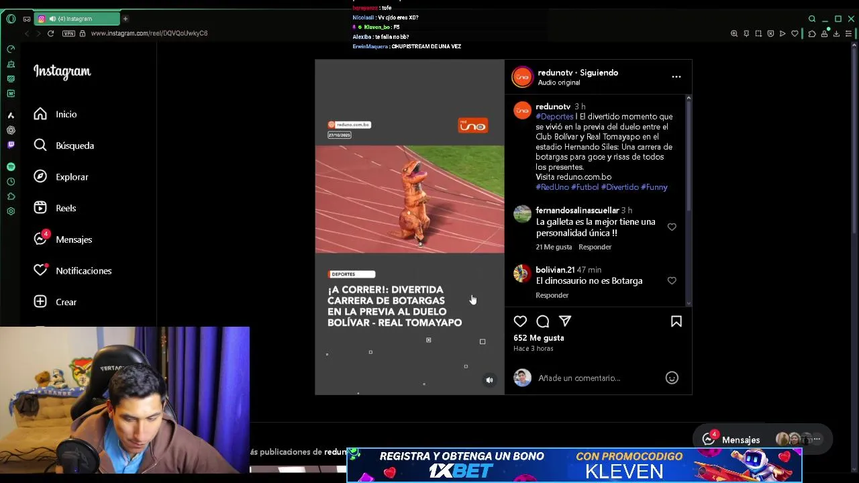The image size is (859, 483).
Task: Open the browser sidebar settings gear
Action: [x=11, y=211]
